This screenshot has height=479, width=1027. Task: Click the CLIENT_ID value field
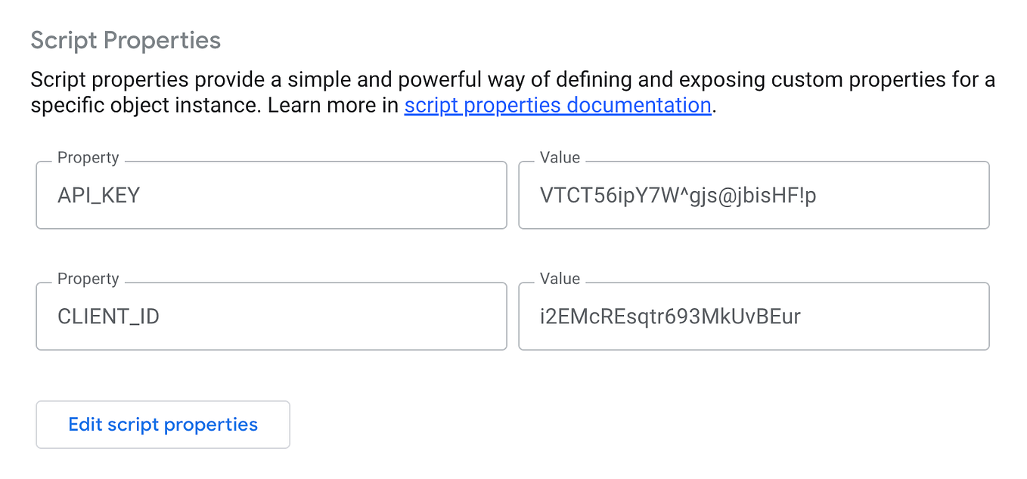[x=754, y=316]
